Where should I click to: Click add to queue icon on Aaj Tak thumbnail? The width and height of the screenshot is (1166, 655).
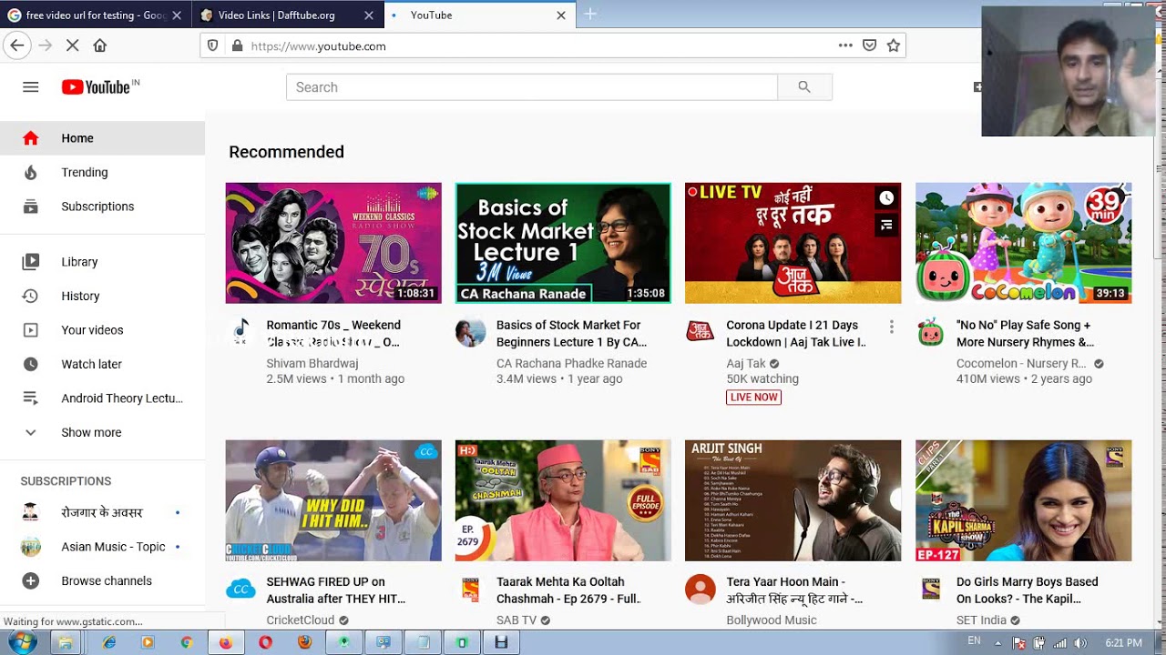886,225
